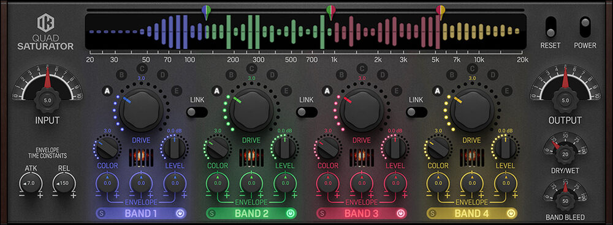
Task: Click the Band 4 LEVEL knob
Action: pyautogui.click(x=506, y=148)
